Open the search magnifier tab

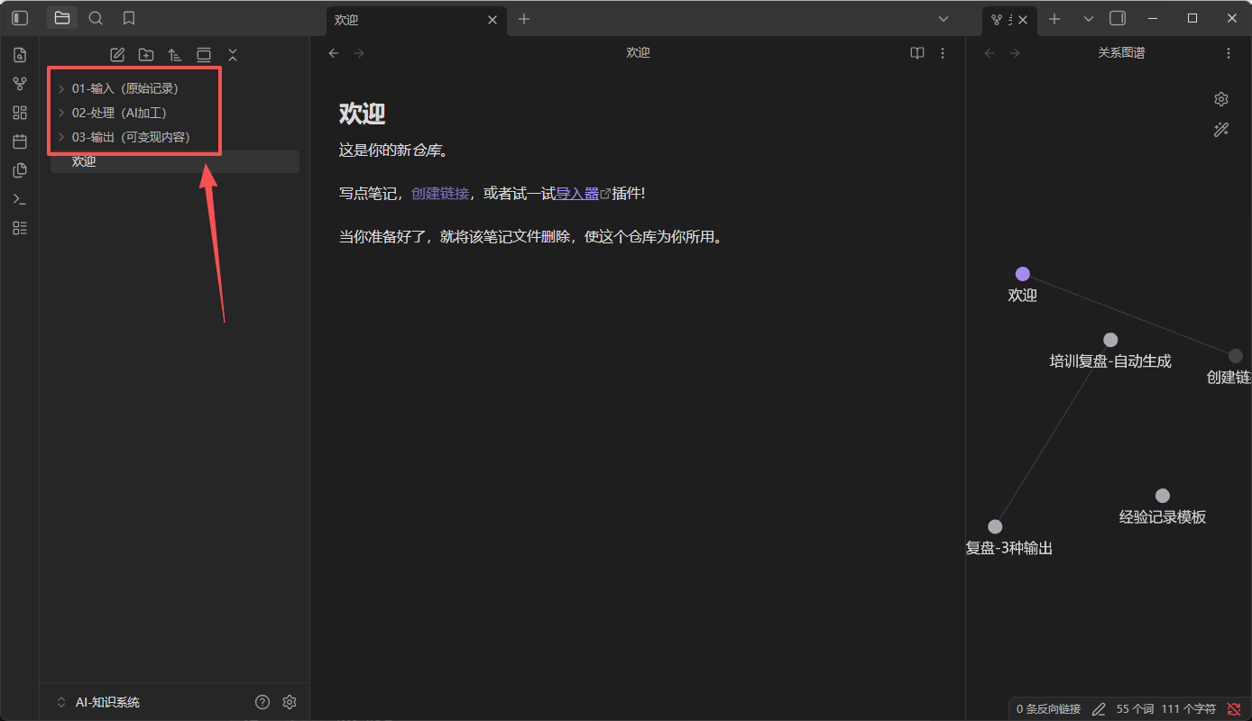96,18
